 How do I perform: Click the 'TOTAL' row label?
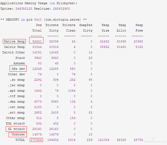20,140
